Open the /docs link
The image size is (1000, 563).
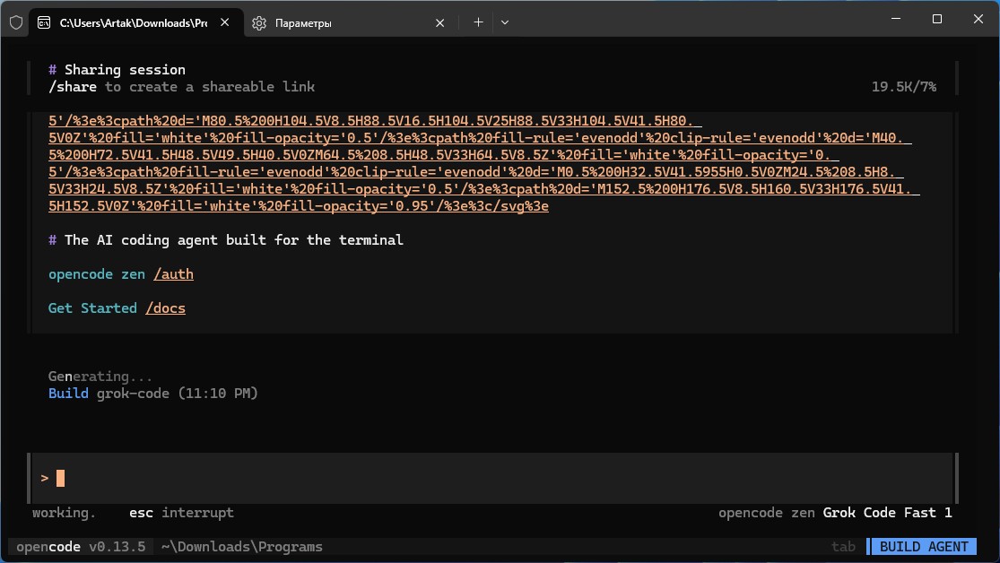tap(165, 307)
